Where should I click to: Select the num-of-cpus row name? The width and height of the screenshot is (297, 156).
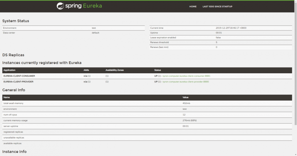point(10,115)
